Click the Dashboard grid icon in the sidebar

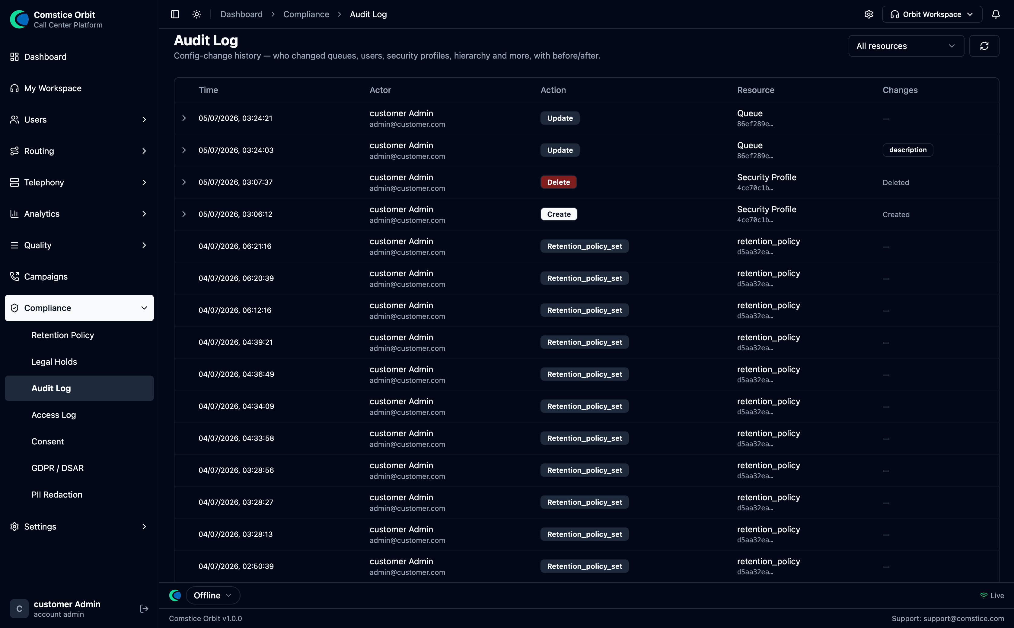pyautogui.click(x=14, y=56)
